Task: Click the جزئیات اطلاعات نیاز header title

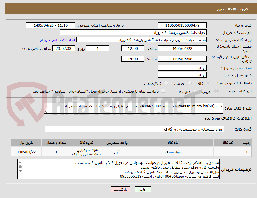Action: pos(233,9)
